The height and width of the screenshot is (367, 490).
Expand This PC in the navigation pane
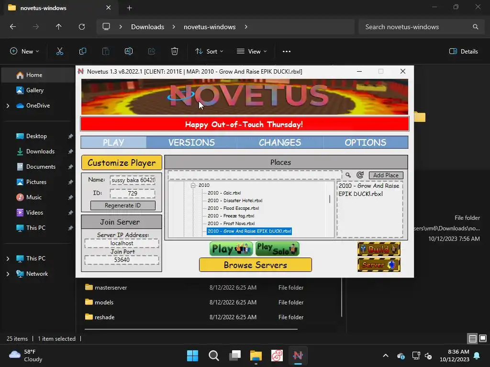click(x=8, y=259)
